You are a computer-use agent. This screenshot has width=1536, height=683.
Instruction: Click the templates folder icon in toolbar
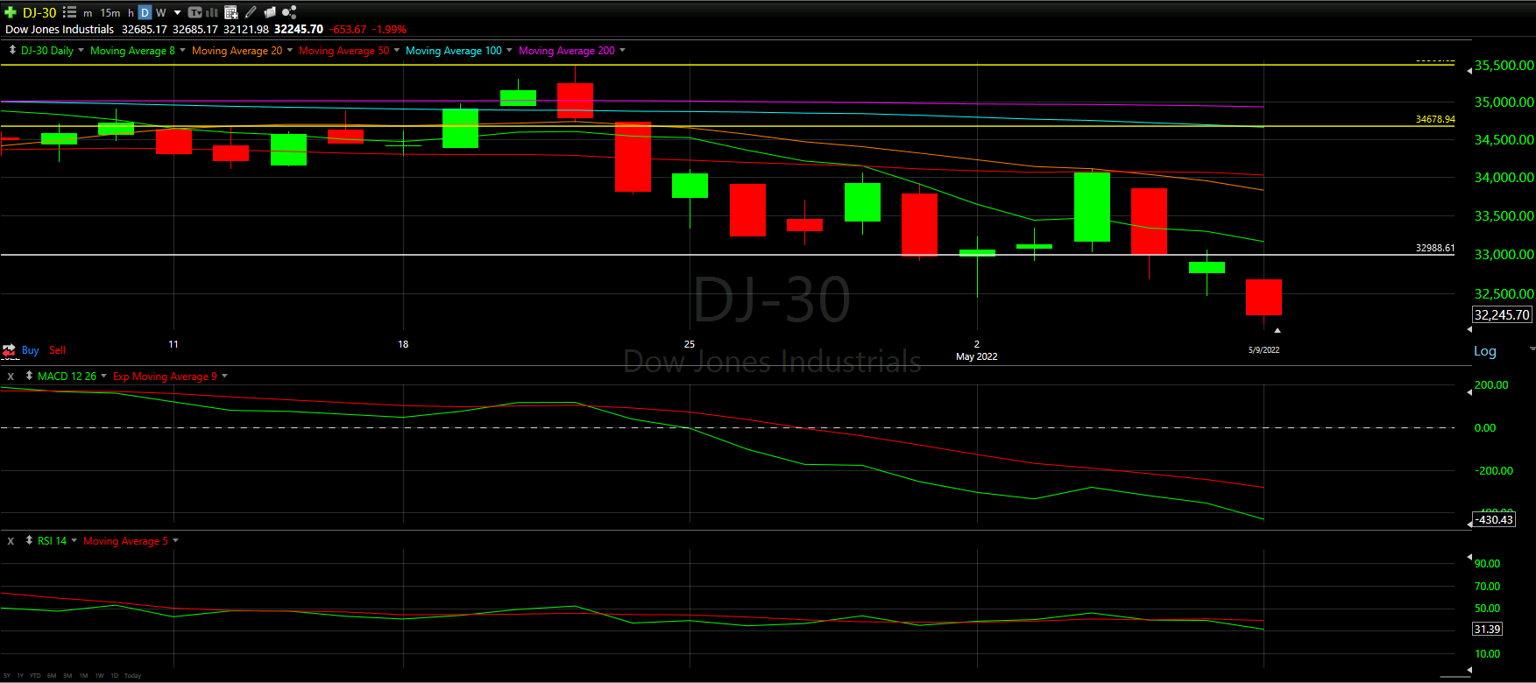270,12
